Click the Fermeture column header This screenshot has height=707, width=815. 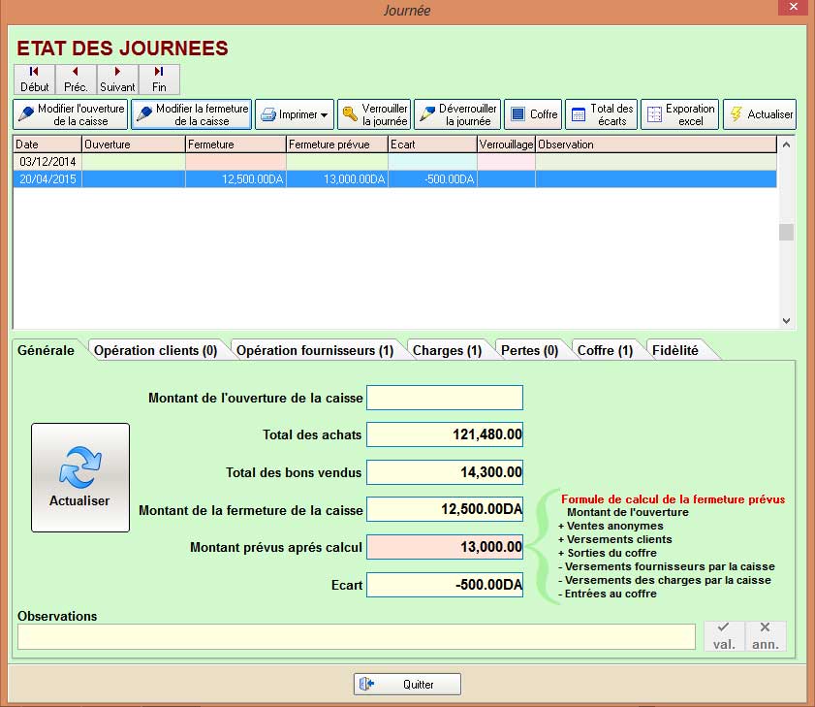(236, 145)
